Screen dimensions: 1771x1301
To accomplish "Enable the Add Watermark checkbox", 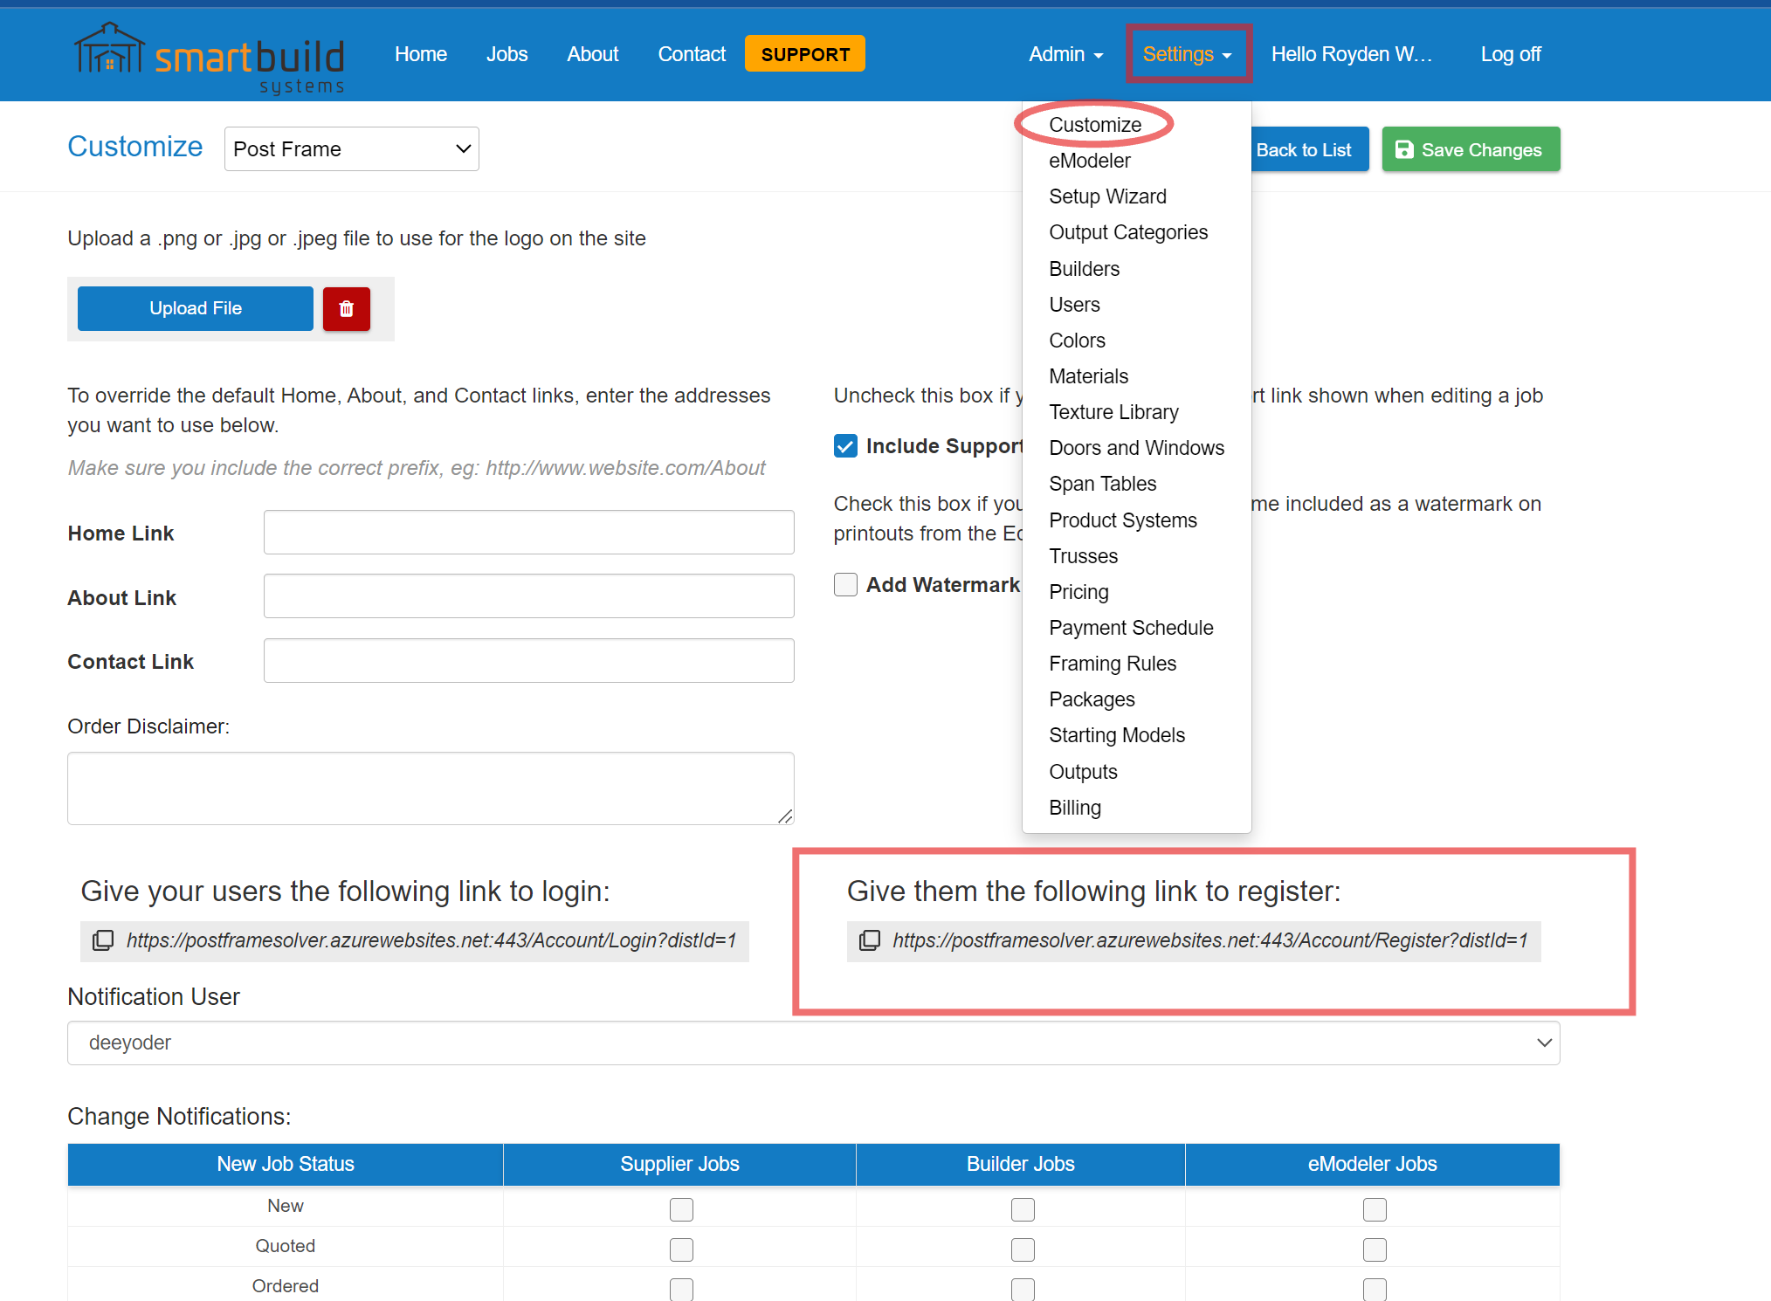I will click(x=845, y=585).
